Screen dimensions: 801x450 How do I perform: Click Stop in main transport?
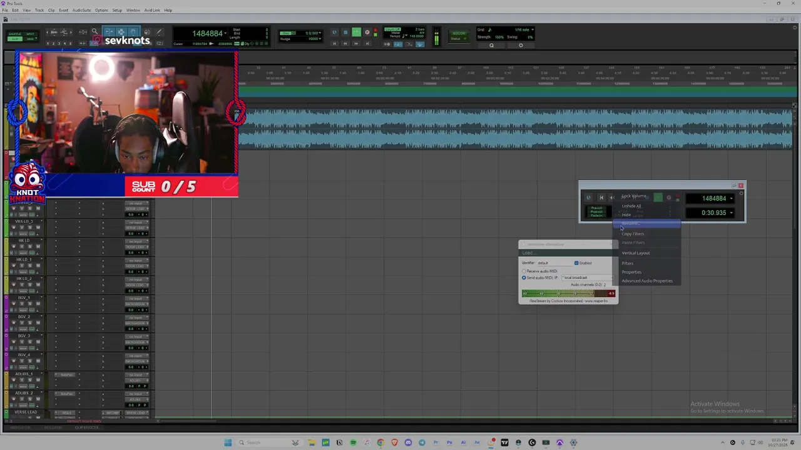click(345, 32)
